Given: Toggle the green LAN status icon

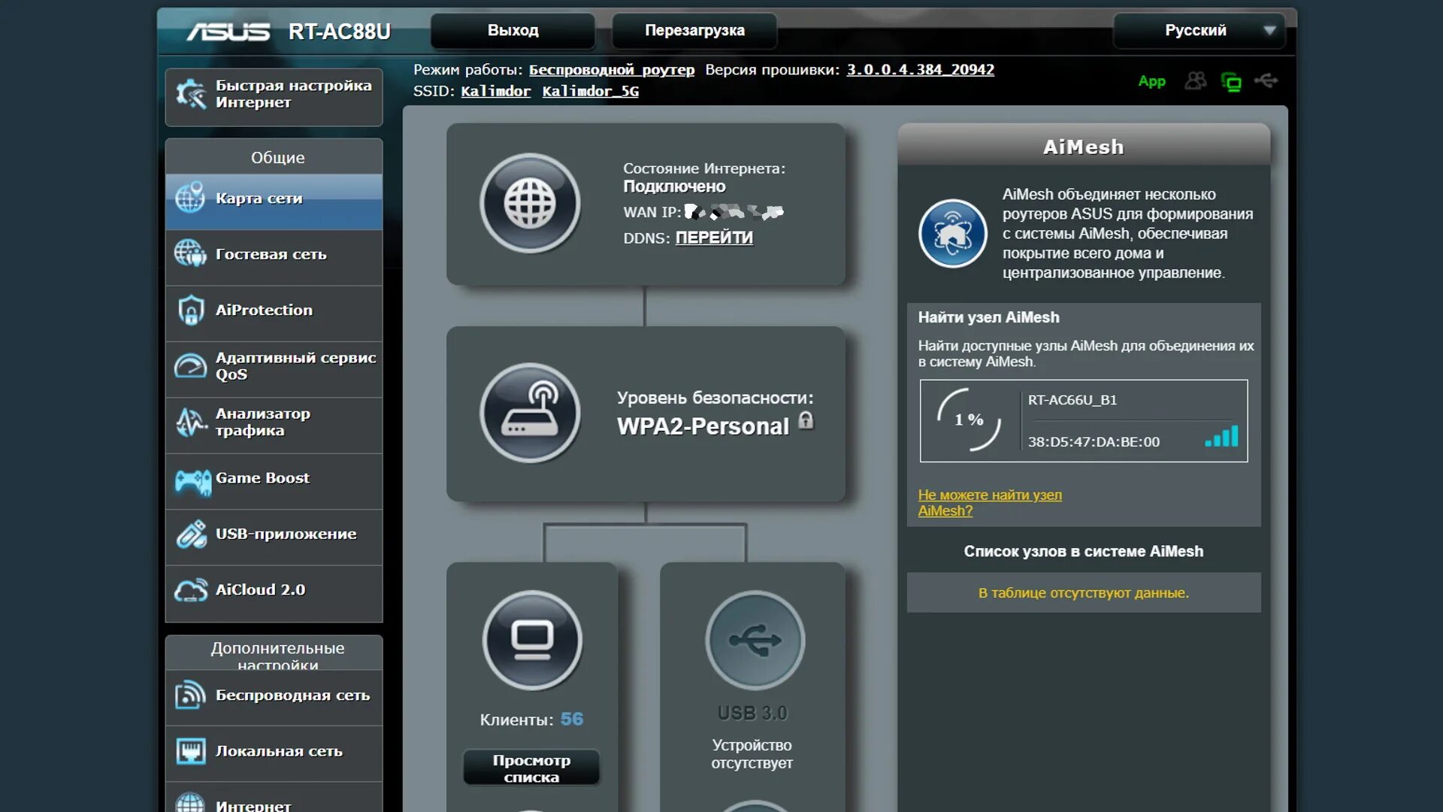Looking at the screenshot, I should 1232,80.
